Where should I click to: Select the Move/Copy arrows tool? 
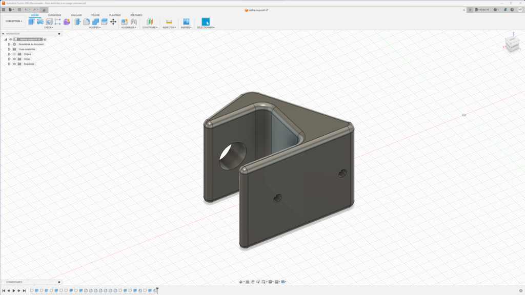click(113, 22)
